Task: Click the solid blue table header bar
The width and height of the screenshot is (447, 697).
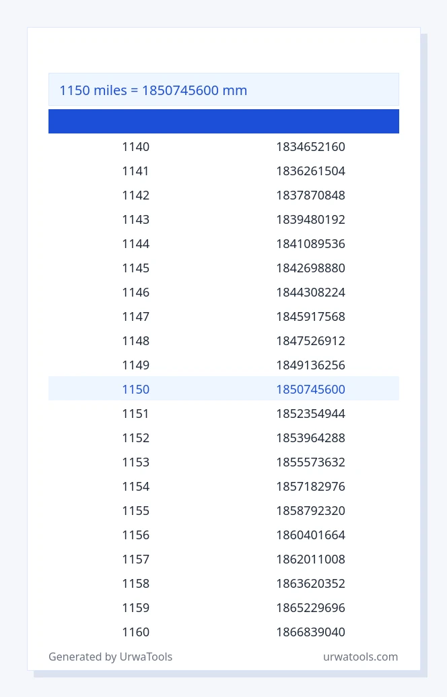Action: click(224, 121)
